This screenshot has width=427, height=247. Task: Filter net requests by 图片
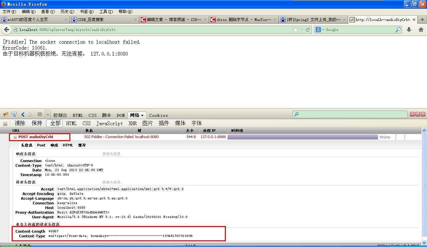[x=147, y=123]
